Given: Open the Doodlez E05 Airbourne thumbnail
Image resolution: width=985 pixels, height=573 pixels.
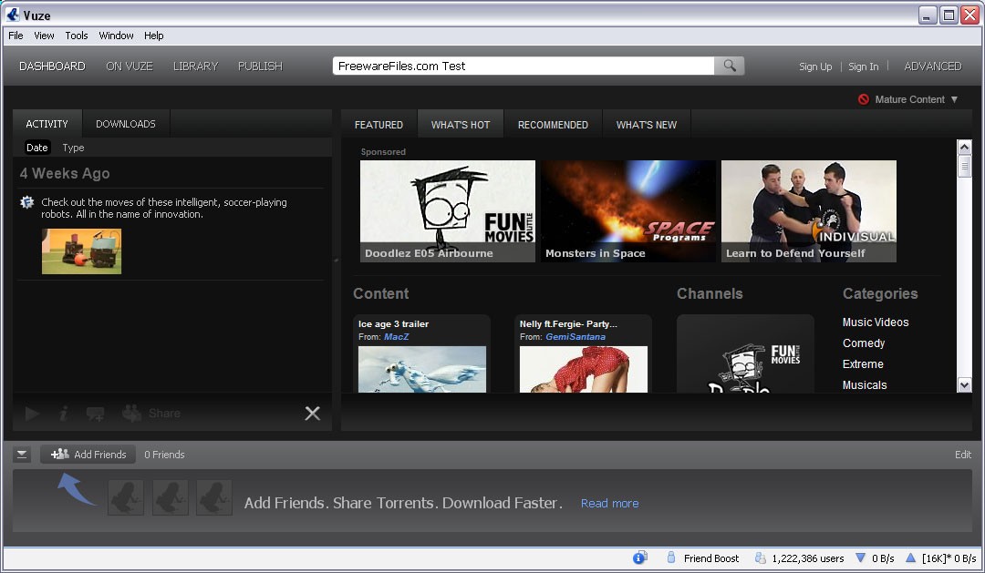Looking at the screenshot, I should coord(447,210).
